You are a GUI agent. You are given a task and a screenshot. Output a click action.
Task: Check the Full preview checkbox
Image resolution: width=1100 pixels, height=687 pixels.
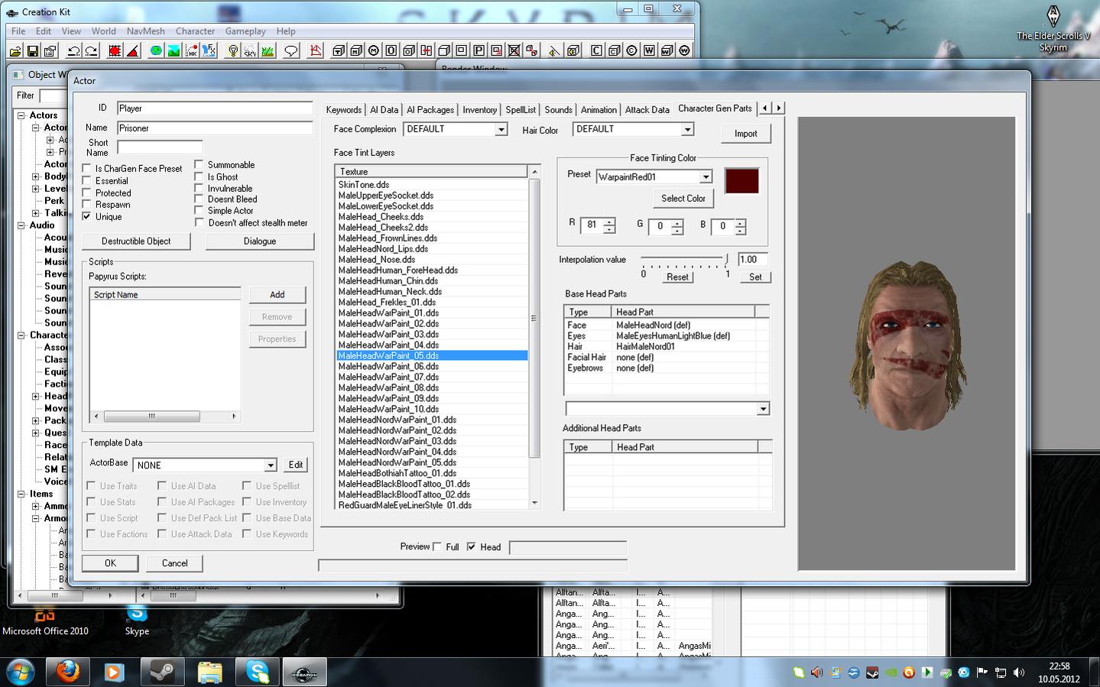(437, 546)
